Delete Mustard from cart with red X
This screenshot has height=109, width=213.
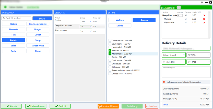click(204, 19)
